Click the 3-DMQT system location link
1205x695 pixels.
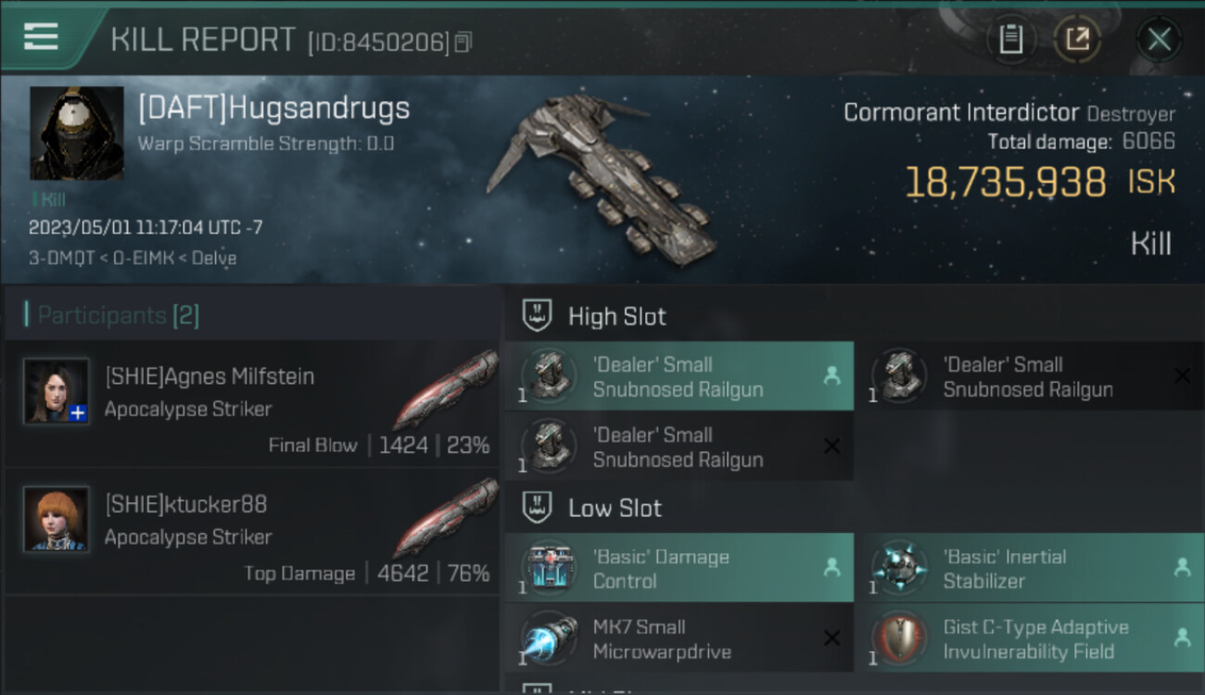(61, 258)
